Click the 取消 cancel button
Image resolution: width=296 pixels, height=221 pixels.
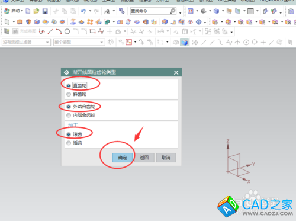pyautogui.click(x=166, y=158)
